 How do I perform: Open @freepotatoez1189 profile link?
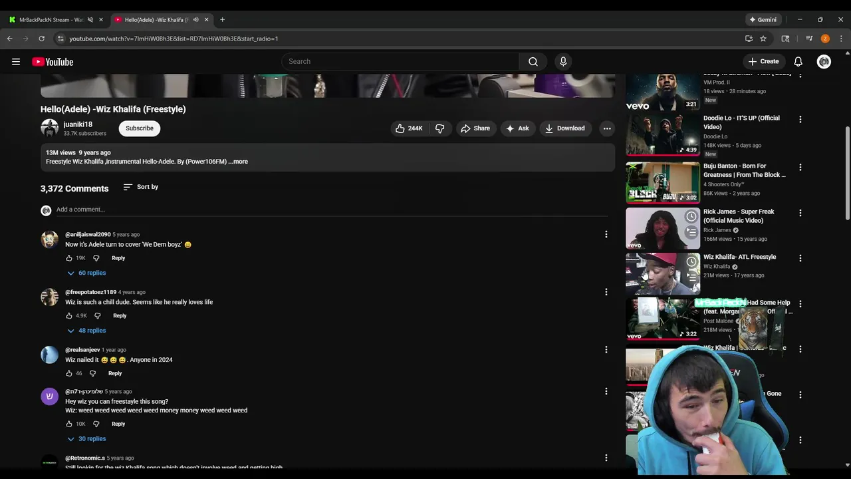click(90, 292)
